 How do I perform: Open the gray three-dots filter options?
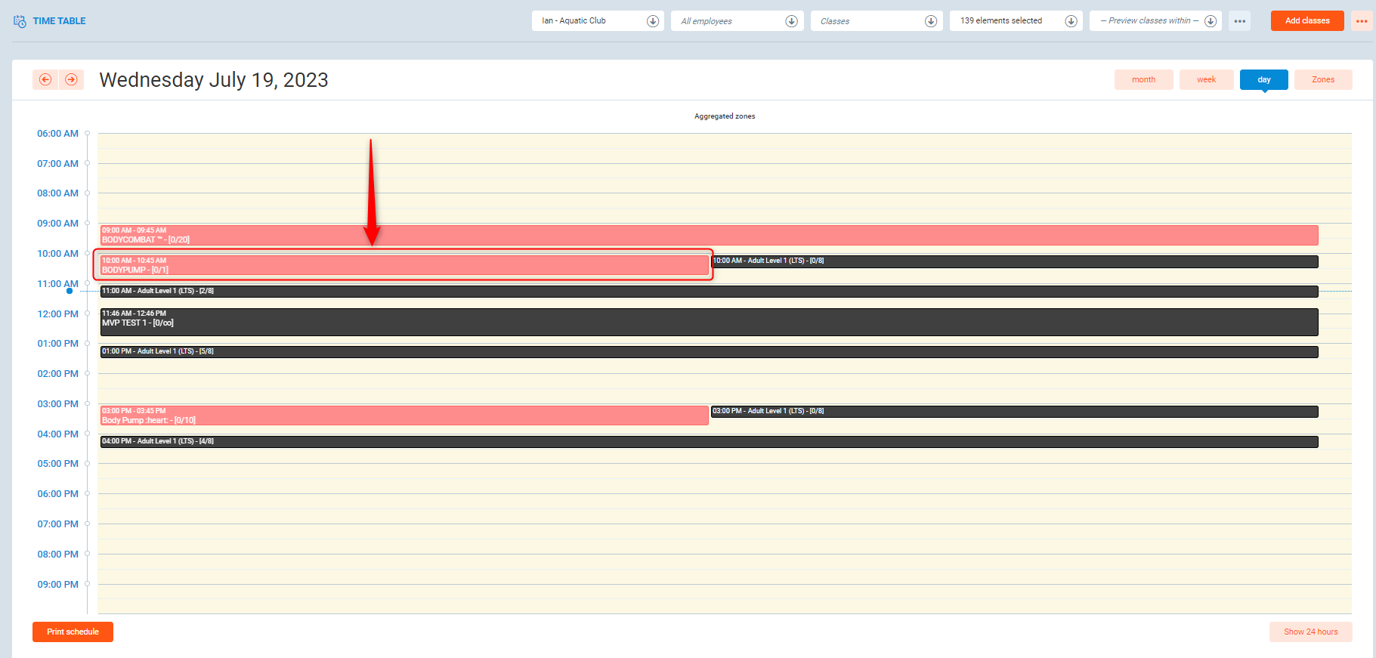tap(1239, 21)
